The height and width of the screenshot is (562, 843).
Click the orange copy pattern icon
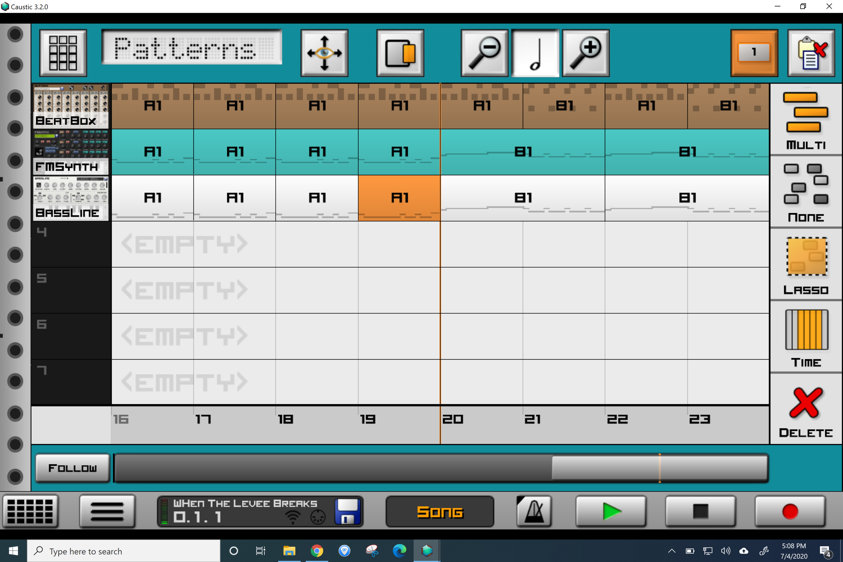[x=400, y=53]
